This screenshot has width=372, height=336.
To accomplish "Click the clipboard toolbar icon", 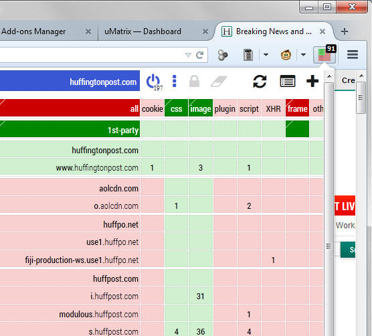I will [x=248, y=55].
